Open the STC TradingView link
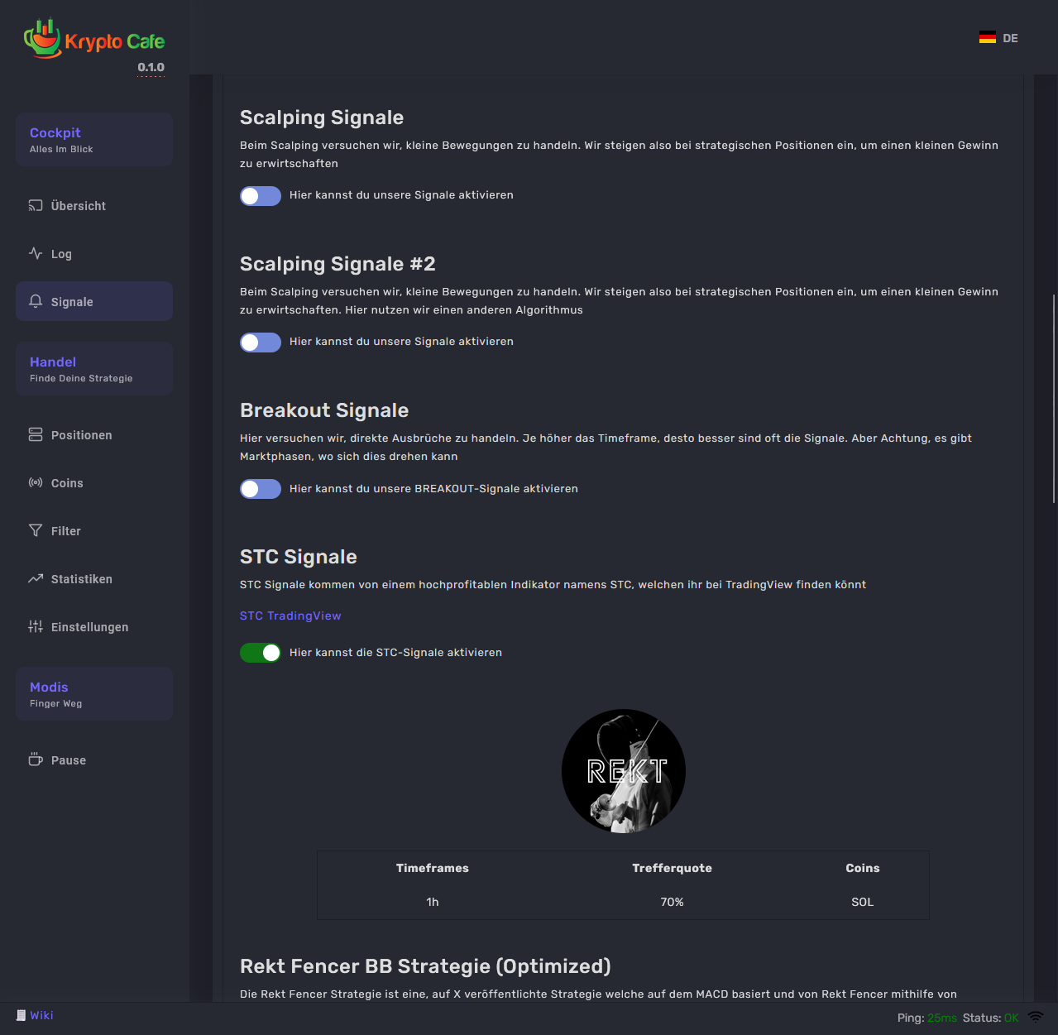The width and height of the screenshot is (1058, 1035). click(290, 616)
